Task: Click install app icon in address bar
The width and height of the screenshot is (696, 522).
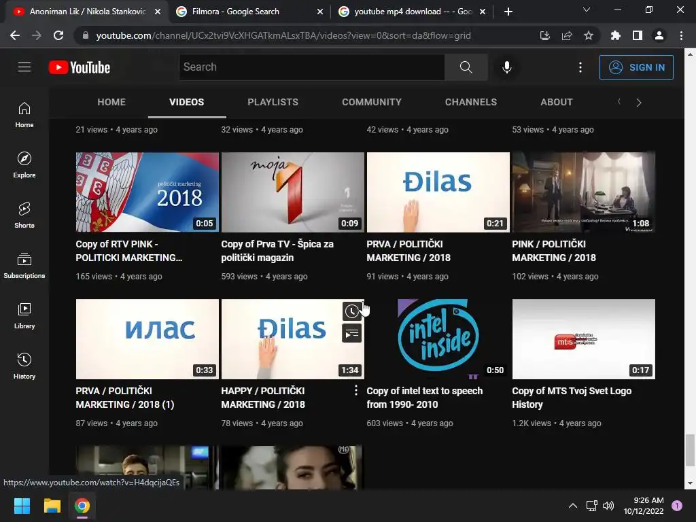Action: [545, 35]
